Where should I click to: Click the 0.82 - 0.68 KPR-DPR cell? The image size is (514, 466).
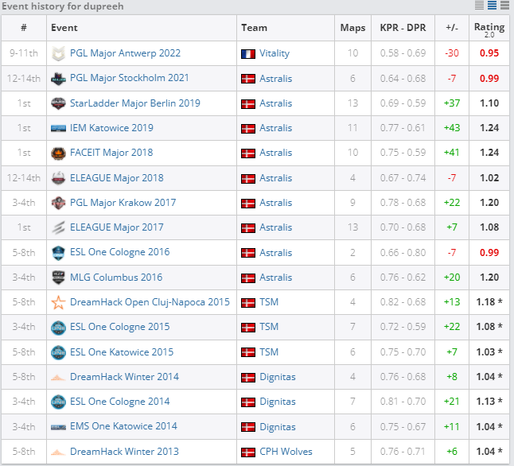[403, 302]
